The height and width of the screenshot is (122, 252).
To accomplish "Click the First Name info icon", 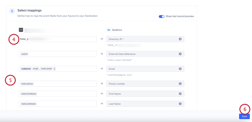I will (180, 94).
